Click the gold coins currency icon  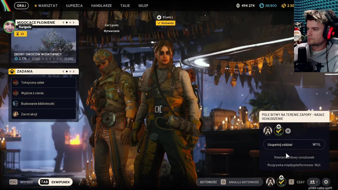tap(284, 6)
